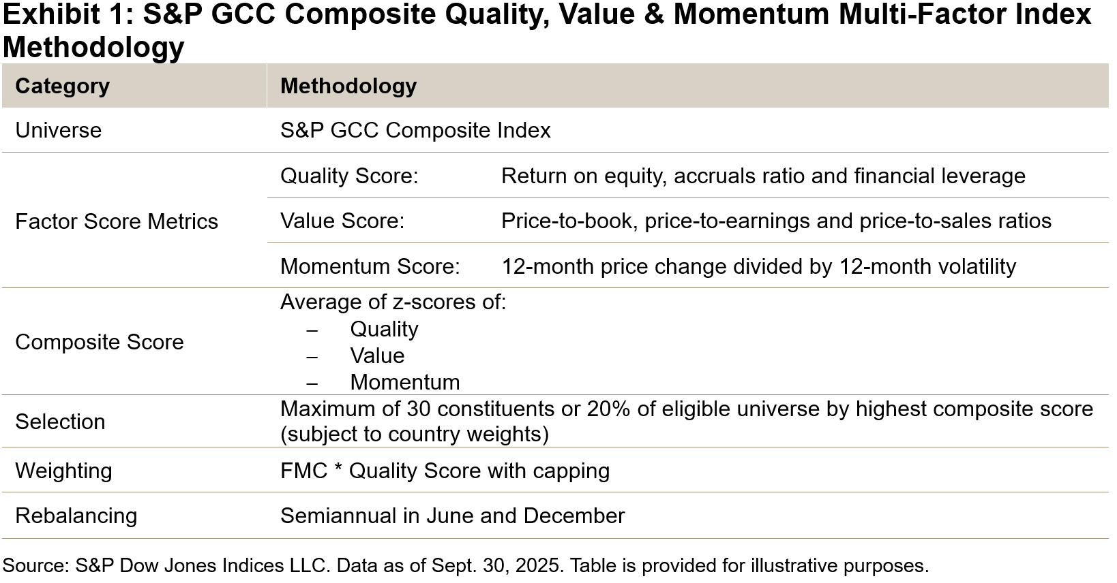Select the Selection row label
The width and height of the screenshot is (1117, 583).
[60, 422]
